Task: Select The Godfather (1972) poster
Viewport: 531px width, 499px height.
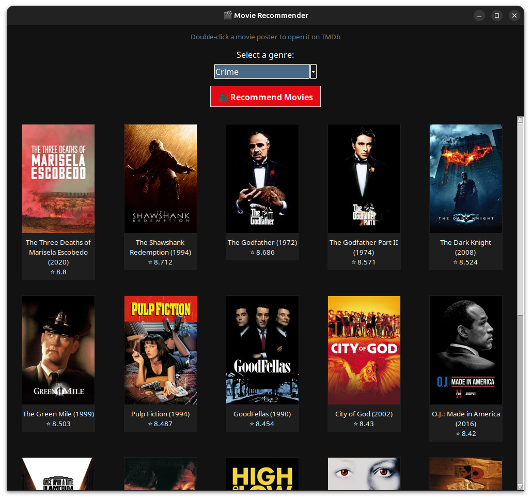Action: coord(262,179)
